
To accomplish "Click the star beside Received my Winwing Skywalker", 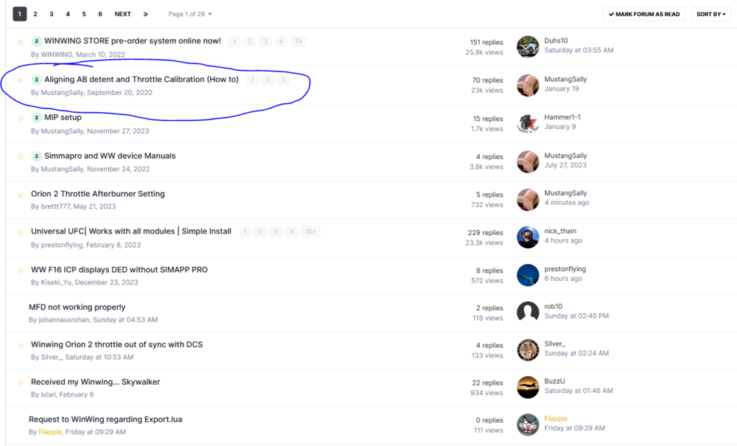I will pyautogui.click(x=21, y=383).
